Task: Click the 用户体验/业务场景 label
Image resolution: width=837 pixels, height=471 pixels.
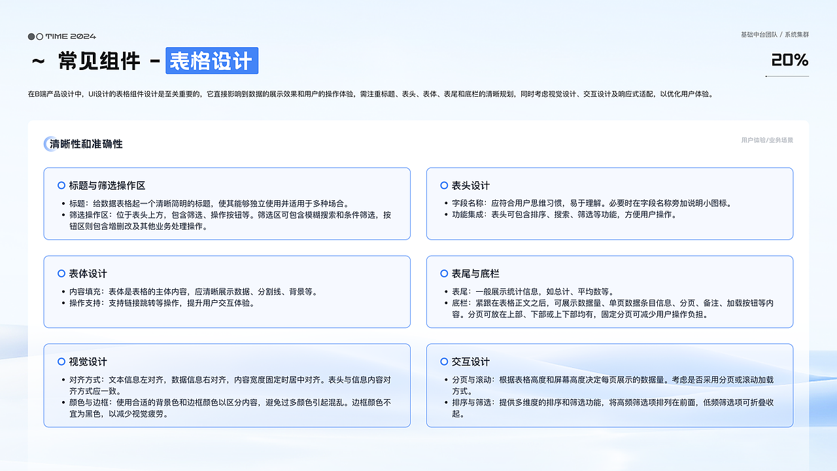Action: tap(767, 140)
